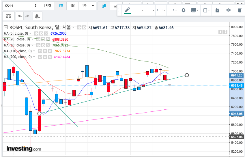Lock the selected trend line
Image resolution: width=245 pixels, height=157 pixels.
(217, 10)
